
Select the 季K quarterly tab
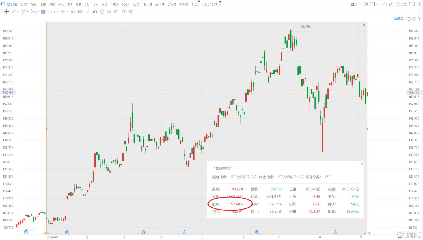(70, 4)
